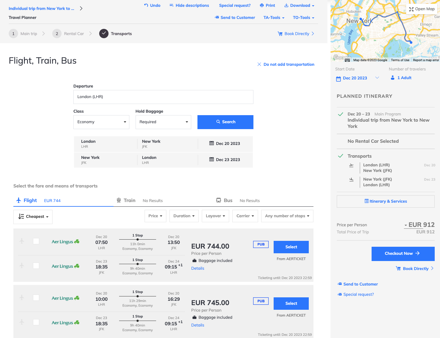Click the Download arrow icon

(286, 5)
